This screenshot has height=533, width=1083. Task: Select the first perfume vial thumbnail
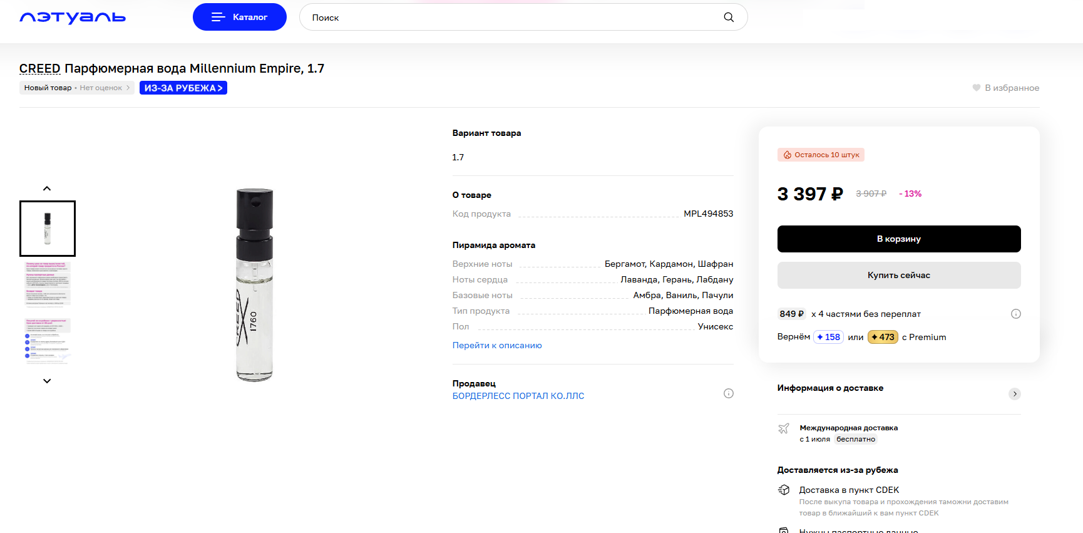tap(48, 229)
